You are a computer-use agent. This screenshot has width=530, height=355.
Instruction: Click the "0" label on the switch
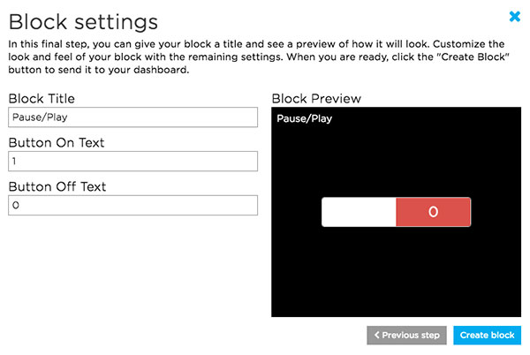(433, 212)
